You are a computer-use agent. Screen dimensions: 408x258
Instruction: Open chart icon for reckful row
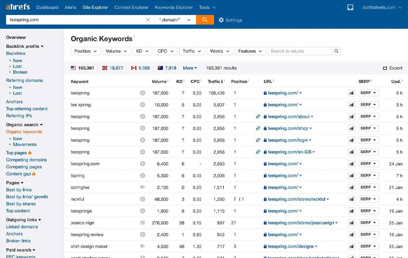[352, 199]
